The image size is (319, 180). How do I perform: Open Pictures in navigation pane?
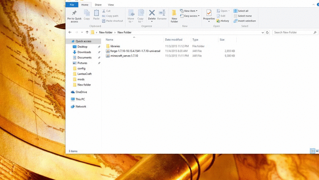pyautogui.click(x=82, y=63)
